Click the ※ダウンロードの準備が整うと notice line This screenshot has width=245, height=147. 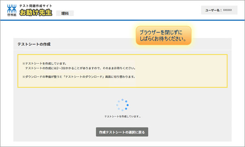pyautogui.click(x=79, y=77)
